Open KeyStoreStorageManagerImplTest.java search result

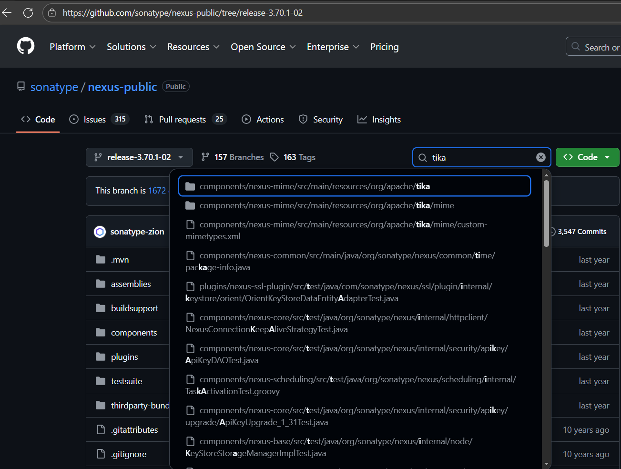pos(355,447)
